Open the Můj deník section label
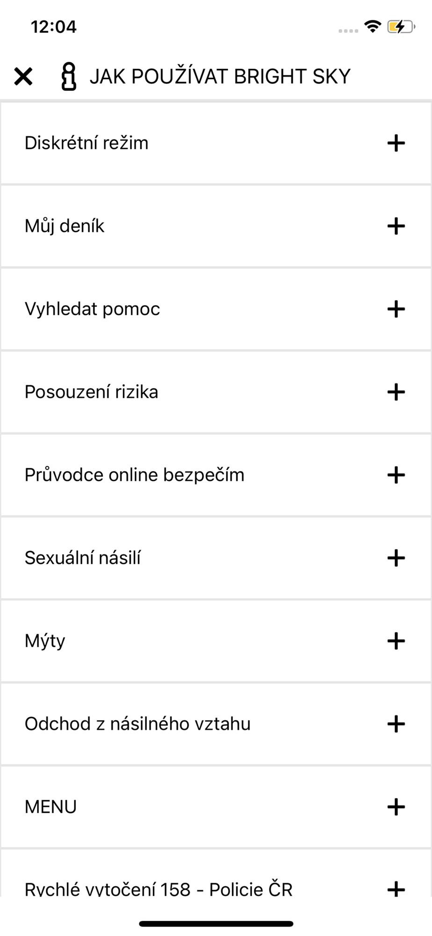The image size is (432, 936). pyautogui.click(x=65, y=226)
